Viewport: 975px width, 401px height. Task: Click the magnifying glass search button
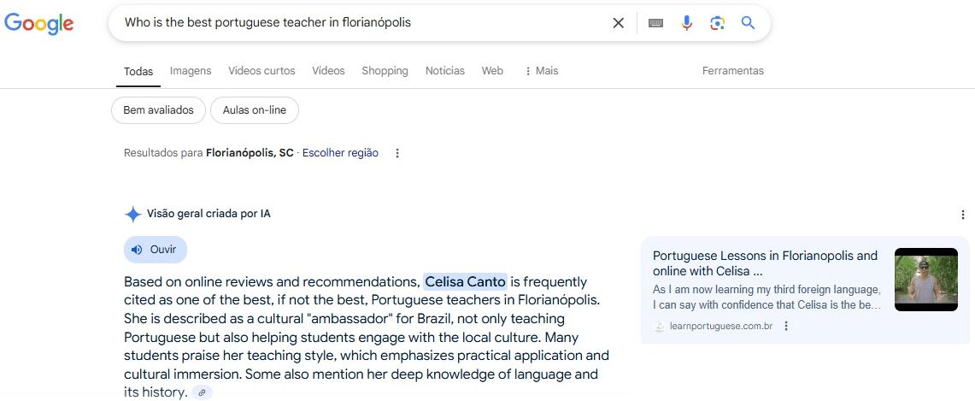coord(748,23)
